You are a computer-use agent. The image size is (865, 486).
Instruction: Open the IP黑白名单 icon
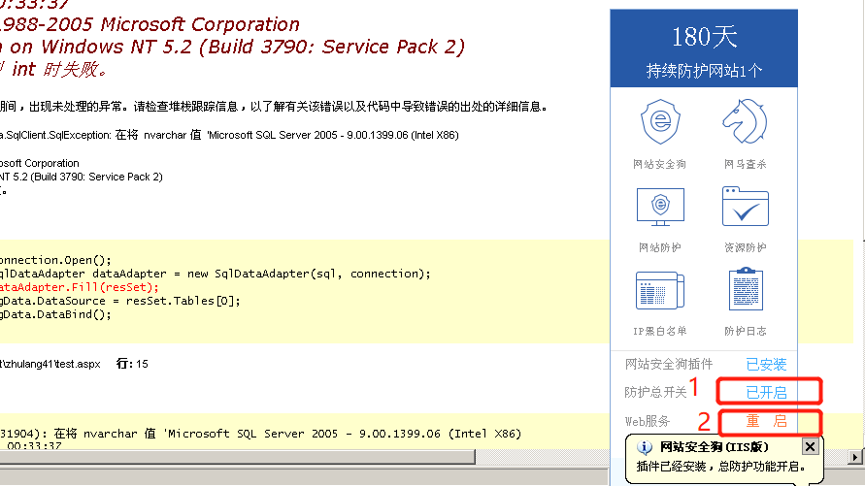660,290
